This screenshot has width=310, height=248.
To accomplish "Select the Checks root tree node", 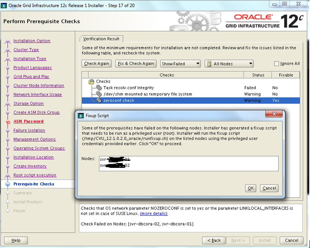I will [103, 81].
